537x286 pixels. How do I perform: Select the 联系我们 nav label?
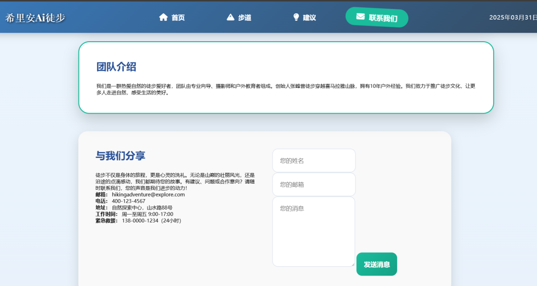[x=383, y=18]
